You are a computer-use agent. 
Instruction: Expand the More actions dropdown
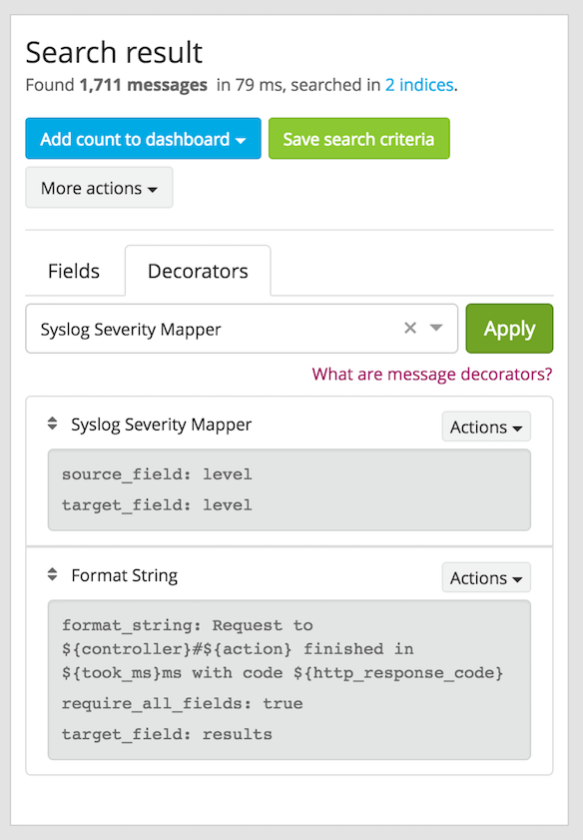[99, 188]
